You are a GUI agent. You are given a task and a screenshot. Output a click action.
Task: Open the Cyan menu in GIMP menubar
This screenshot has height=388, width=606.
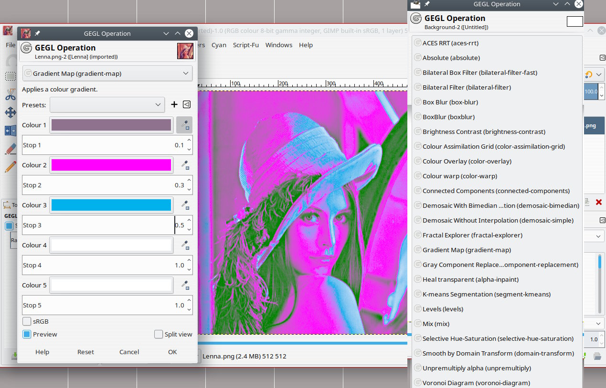pyautogui.click(x=219, y=45)
